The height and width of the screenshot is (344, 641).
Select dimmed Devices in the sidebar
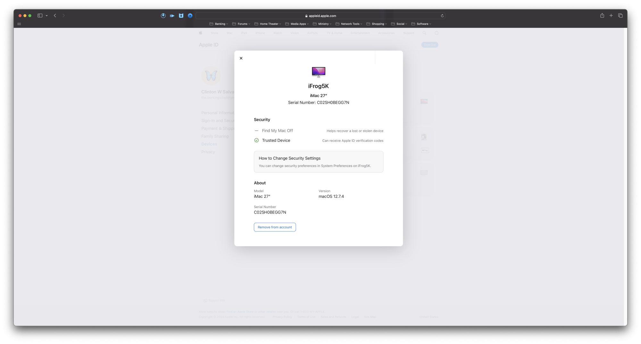point(209,144)
